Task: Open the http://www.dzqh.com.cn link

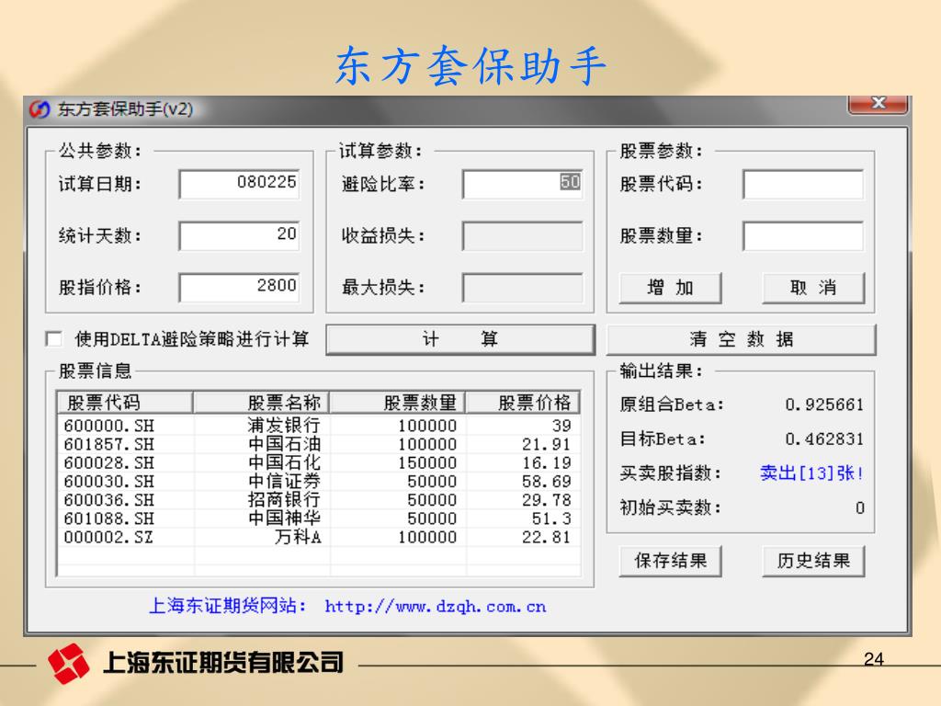Action: (436, 607)
